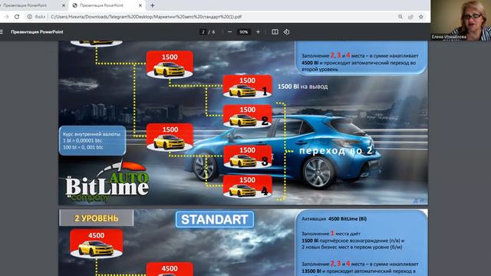
Task: Click the total pages number 6
Action: (213, 32)
